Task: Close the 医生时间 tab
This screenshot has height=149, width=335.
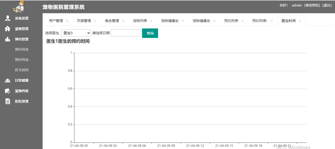Action: (300, 21)
